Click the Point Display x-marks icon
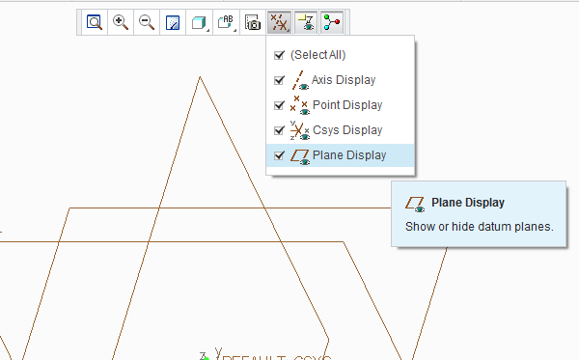The width and height of the screenshot is (579, 360). point(299,105)
